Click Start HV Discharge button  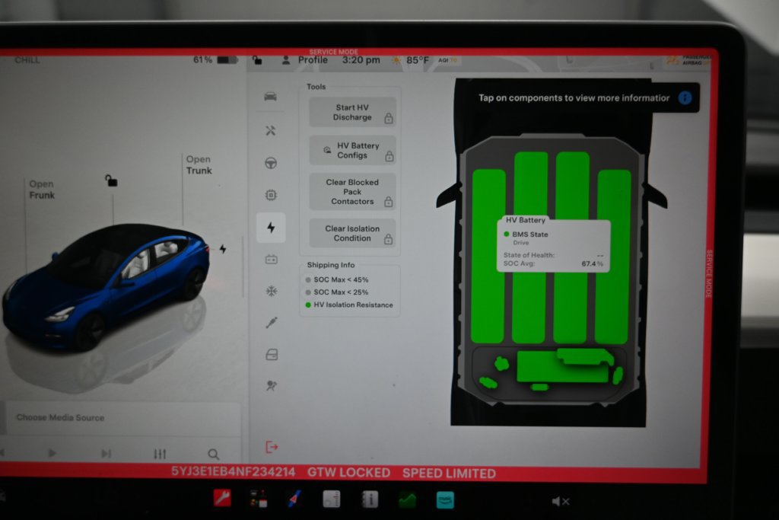click(352, 113)
